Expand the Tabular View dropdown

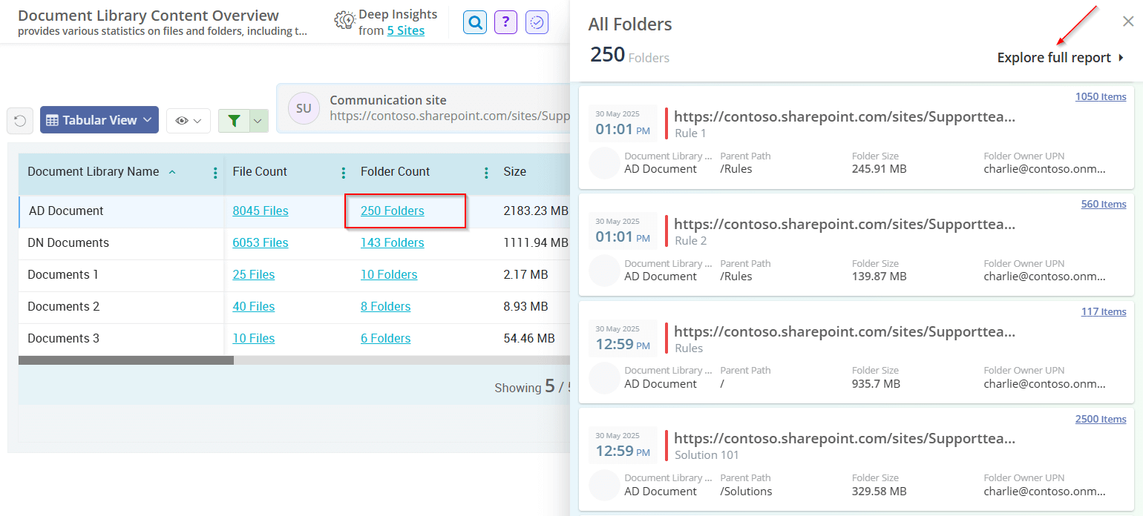pos(99,119)
